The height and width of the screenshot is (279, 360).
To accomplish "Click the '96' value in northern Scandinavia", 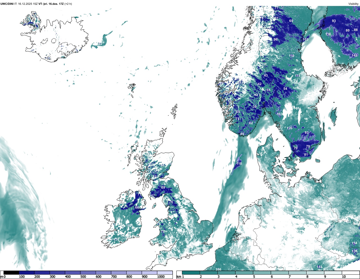I will [276, 39].
